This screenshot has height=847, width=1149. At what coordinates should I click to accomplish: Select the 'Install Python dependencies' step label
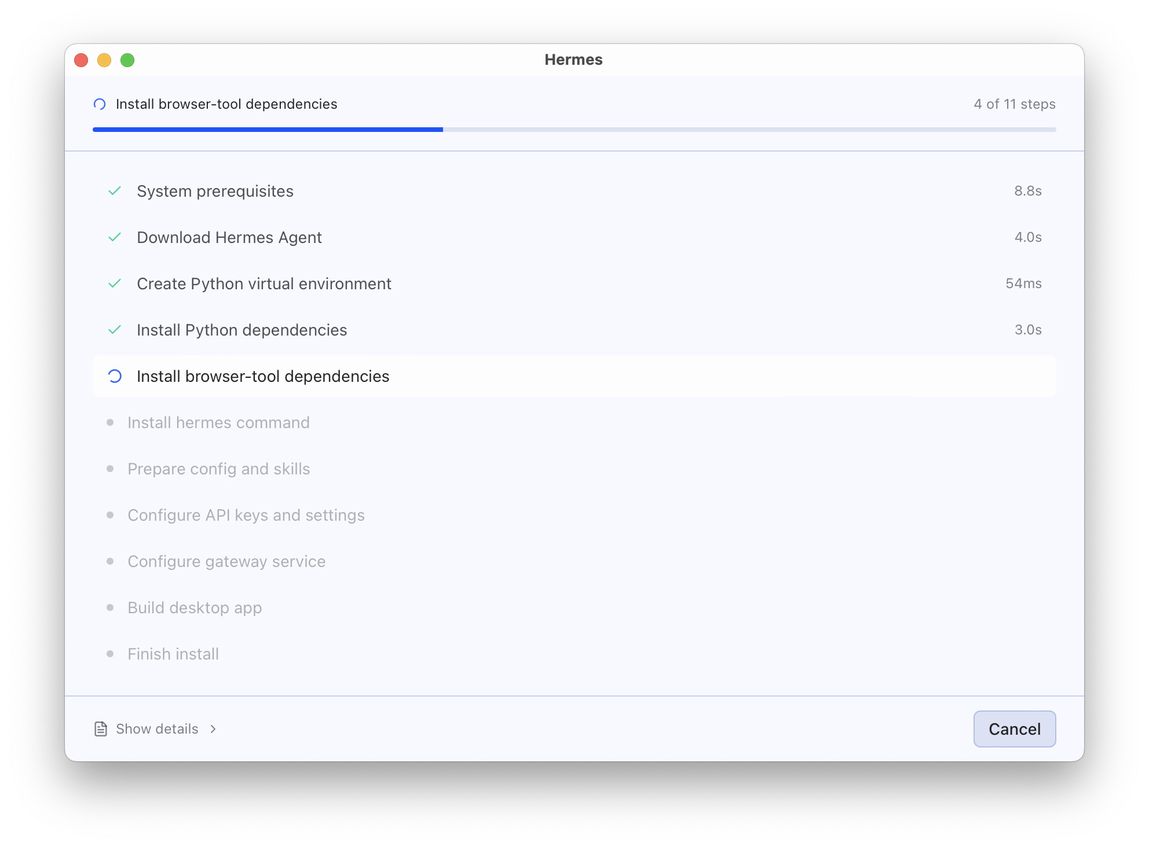click(242, 330)
